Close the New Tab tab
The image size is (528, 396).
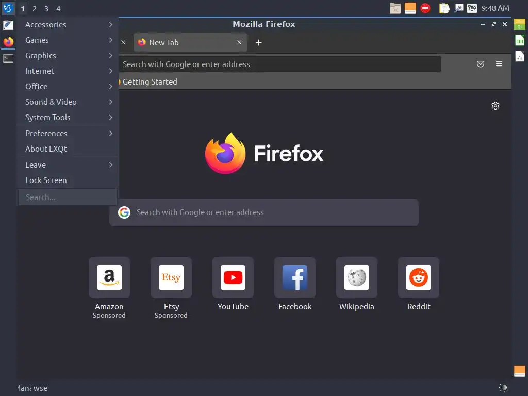point(239,42)
